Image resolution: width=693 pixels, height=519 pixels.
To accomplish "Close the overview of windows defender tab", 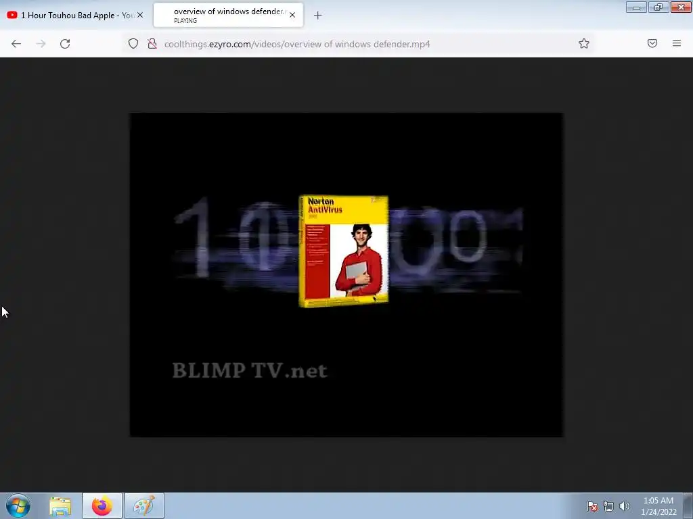I will 292,15.
